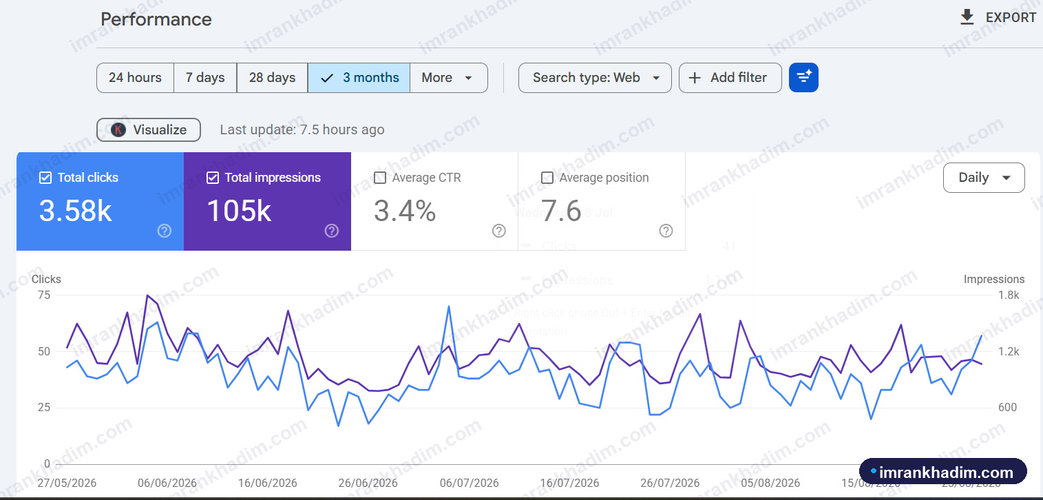Click help icon on Total clicks card
This screenshot has height=500, width=1043.
click(165, 231)
